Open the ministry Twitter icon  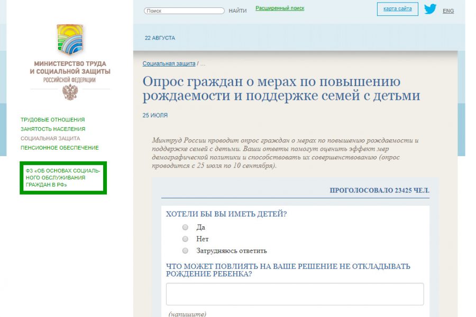pos(430,9)
